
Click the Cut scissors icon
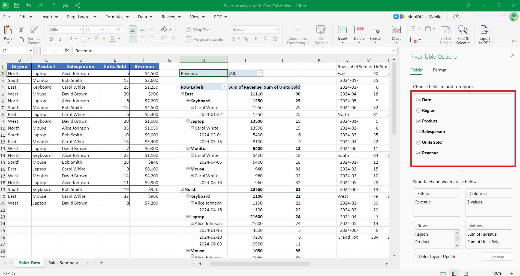[x=21, y=30]
